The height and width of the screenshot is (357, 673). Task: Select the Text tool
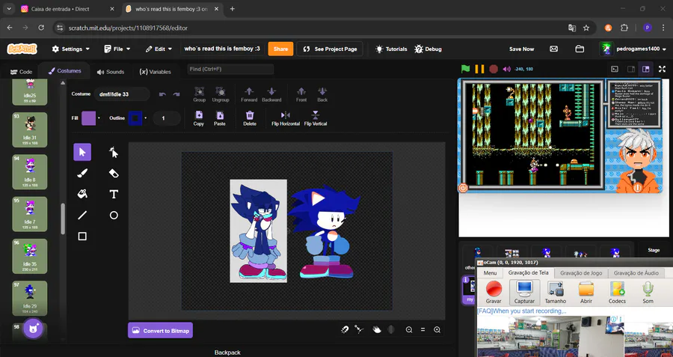point(114,194)
